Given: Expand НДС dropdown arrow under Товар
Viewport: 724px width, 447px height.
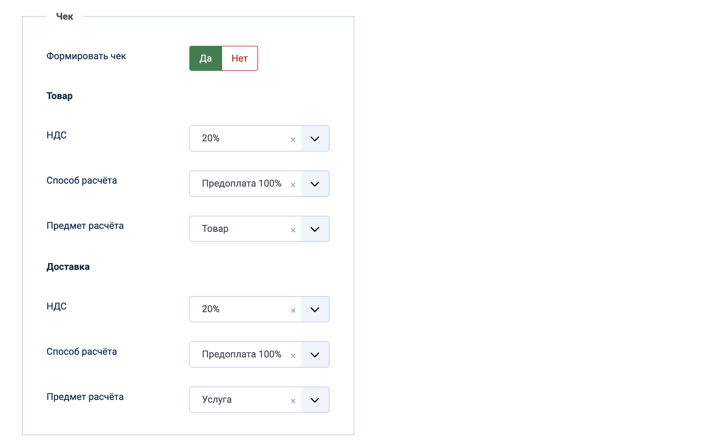Looking at the screenshot, I should (315, 139).
